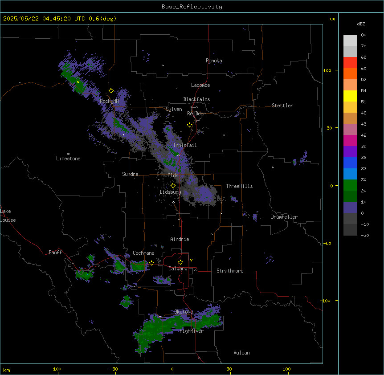Click the Strathmore city label
Screen dimensions: 384x375
pyautogui.click(x=230, y=271)
